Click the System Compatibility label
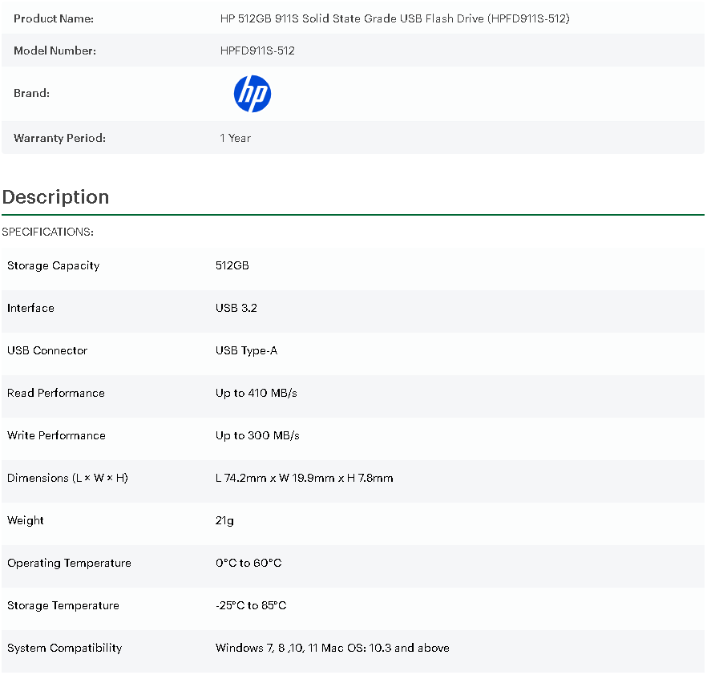 pyautogui.click(x=64, y=648)
